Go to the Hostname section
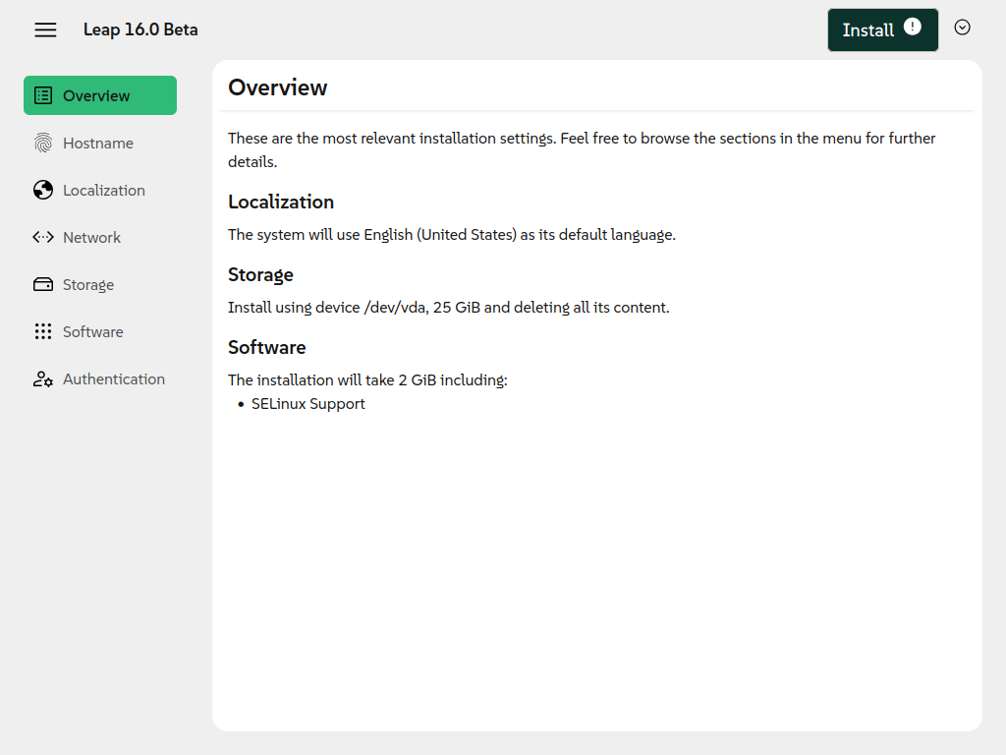The image size is (1006, 755). [100, 143]
